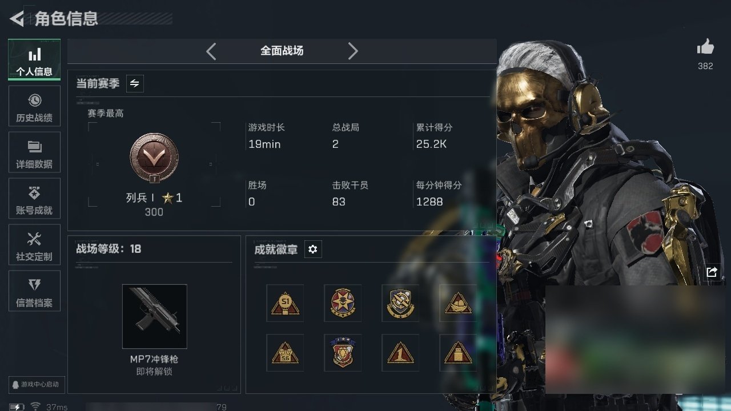The width and height of the screenshot is (731, 411).
Task: Select the star shield achievement badge
Action: (343, 303)
